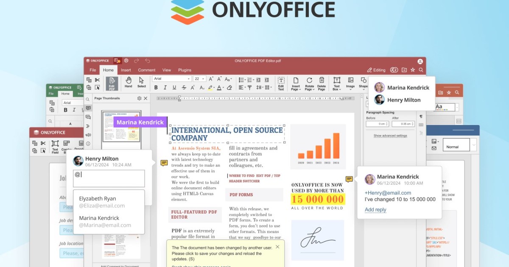Apply bold formatting in PDF Editor
509x267 pixels.
[x=156, y=88]
